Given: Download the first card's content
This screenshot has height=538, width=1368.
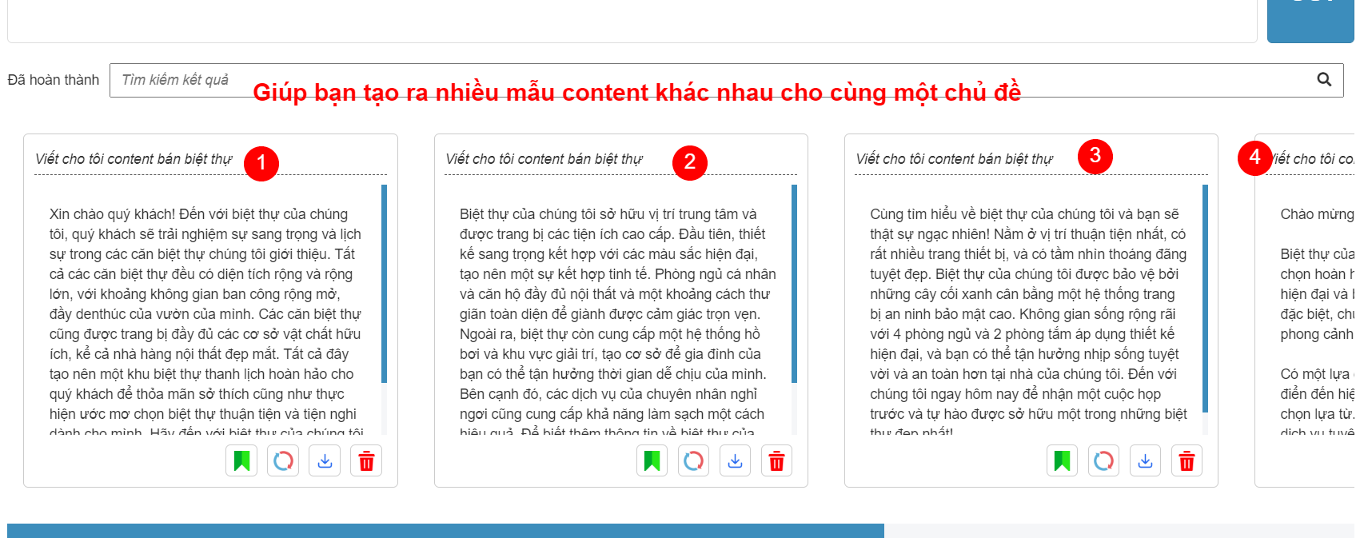Looking at the screenshot, I should [325, 460].
